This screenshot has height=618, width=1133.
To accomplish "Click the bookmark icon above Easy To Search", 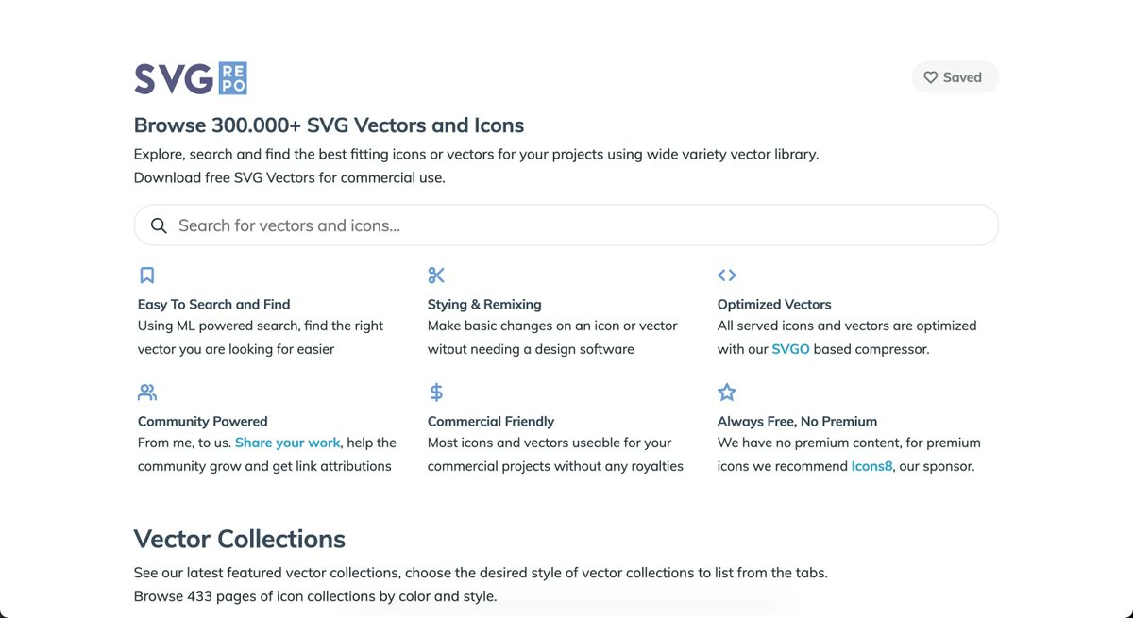I will coord(146,276).
